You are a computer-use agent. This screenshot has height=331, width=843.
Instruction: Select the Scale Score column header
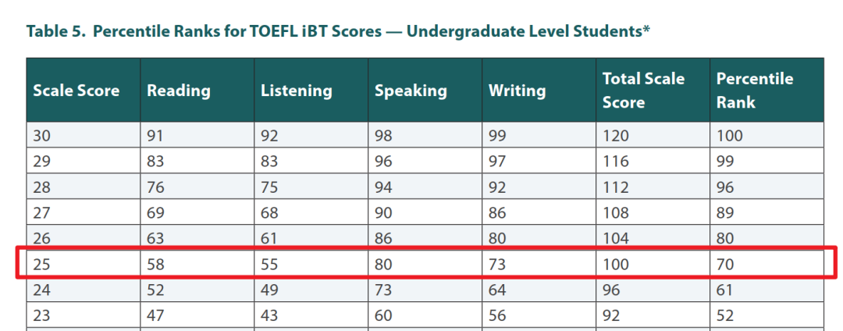84,90
